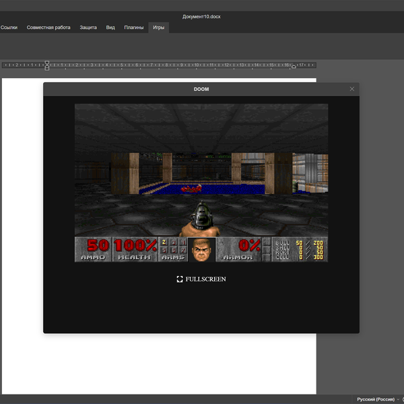Screen dimensions: 404x404
Task: Click the FULLSCREEN text link
Action: click(205, 279)
